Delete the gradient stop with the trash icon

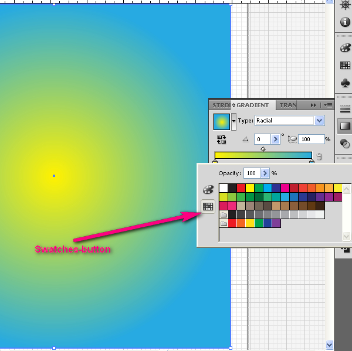pos(319,156)
